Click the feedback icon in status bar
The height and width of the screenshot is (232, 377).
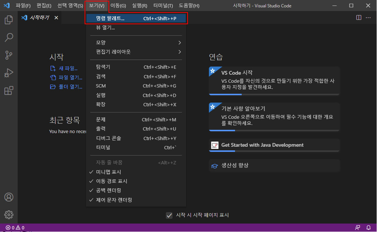pyautogui.click(x=358, y=228)
